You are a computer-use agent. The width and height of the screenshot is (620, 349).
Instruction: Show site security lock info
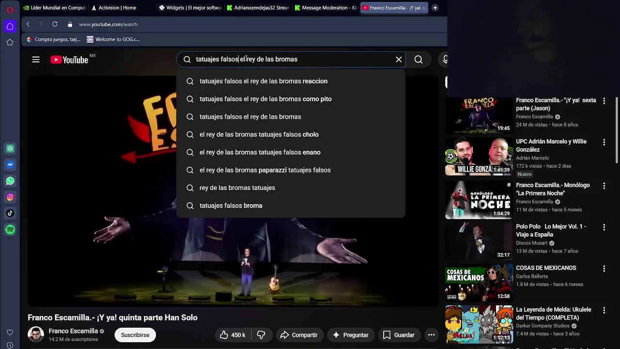pyautogui.click(x=70, y=24)
